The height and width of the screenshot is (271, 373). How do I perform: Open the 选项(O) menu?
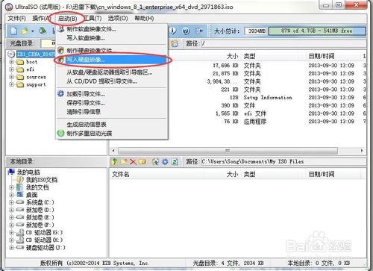tap(118, 18)
